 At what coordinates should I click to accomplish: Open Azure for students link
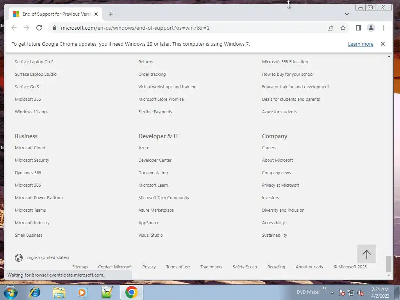click(279, 112)
